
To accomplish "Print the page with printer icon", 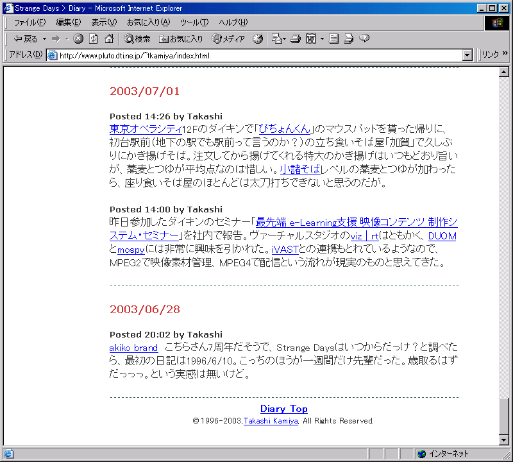I will pyautogui.click(x=296, y=39).
